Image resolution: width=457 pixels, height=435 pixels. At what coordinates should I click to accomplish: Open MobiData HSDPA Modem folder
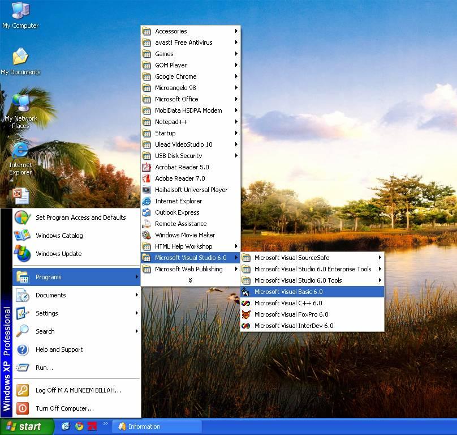[191, 110]
